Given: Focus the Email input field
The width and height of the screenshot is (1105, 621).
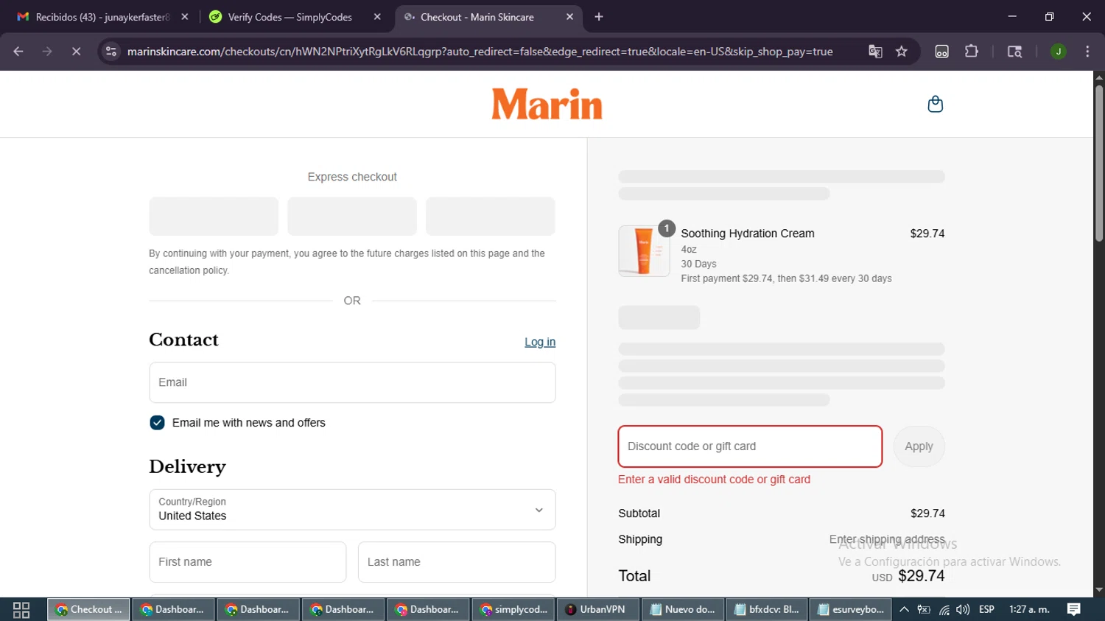Looking at the screenshot, I should click(x=352, y=382).
